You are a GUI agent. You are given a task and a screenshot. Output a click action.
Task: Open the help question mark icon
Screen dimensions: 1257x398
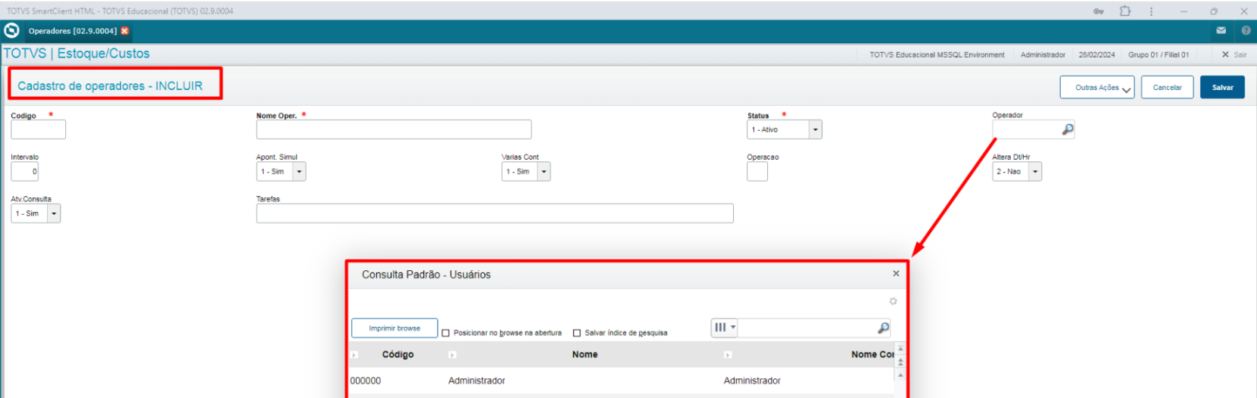pos(1246,30)
